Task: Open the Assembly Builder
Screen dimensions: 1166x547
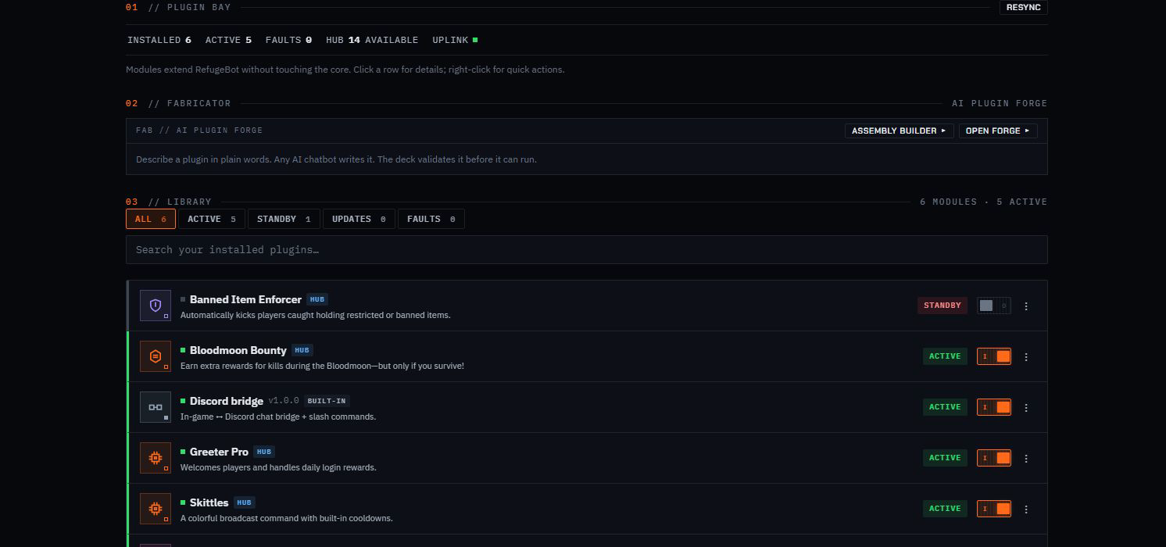Action: (x=899, y=130)
